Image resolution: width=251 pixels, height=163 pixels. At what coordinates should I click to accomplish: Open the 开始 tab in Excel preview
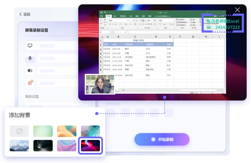coord(109,16)
